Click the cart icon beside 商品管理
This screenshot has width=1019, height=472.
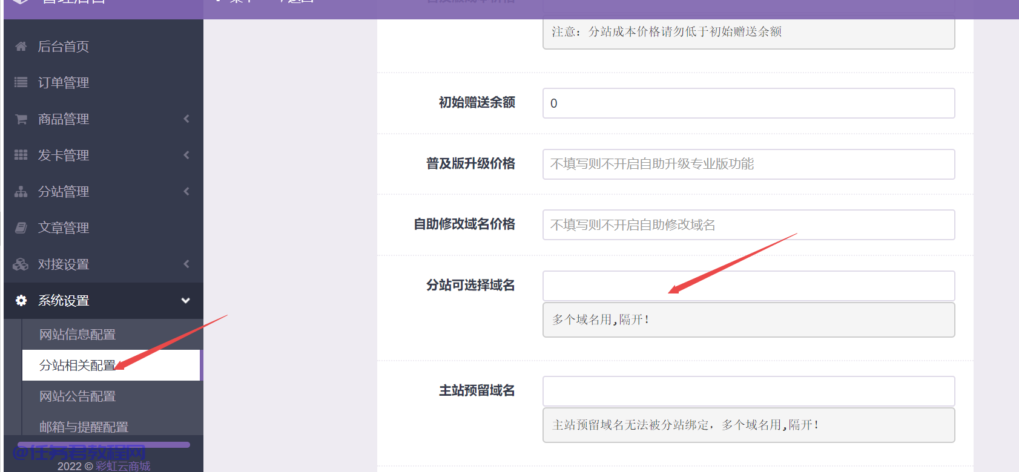click(x=21, y=119)
